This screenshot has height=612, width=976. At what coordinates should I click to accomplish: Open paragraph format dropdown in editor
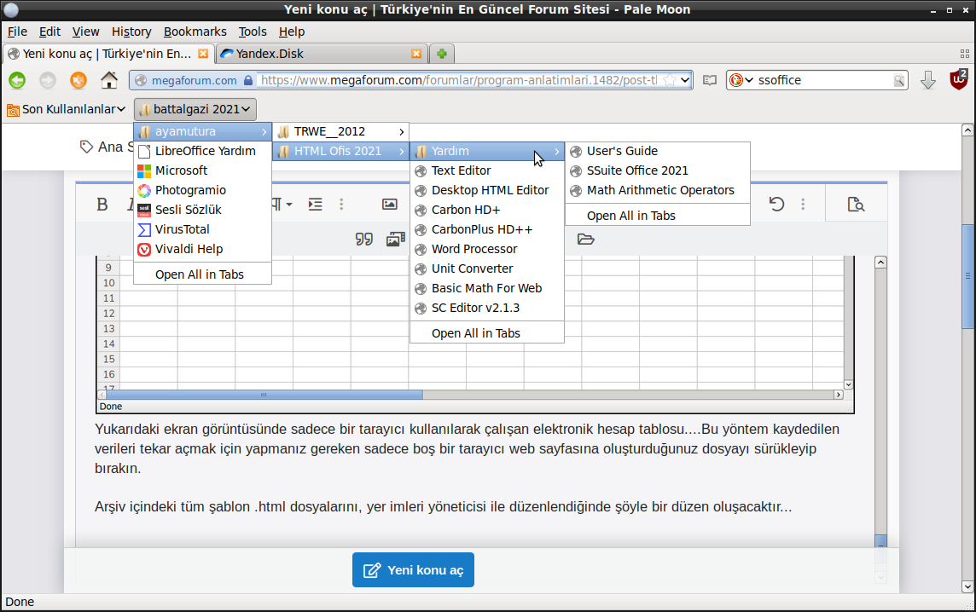282,204
